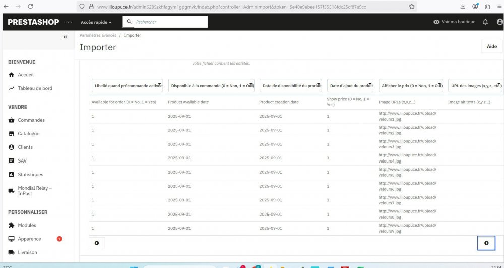The width and height of the screenshot is (504, 268).
Task: Open browser downloads via the arrow icon
Action: (x=463, y=6)
